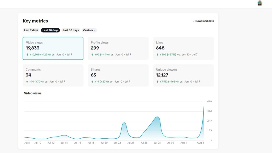Select the Video views metric card
The height and width of the screenshot is (153, 272).
(53, 48)
